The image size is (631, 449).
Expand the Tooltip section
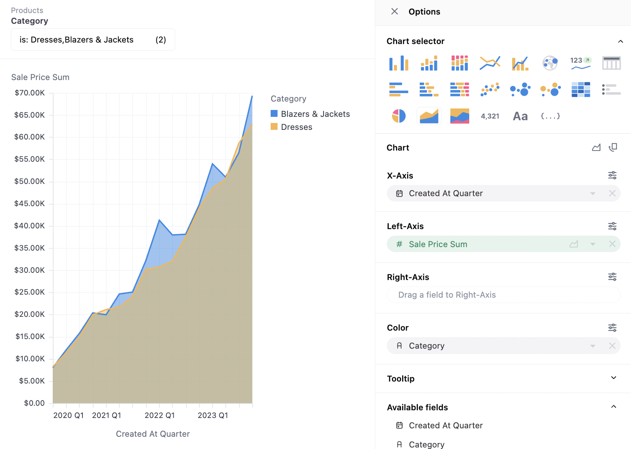613,378
